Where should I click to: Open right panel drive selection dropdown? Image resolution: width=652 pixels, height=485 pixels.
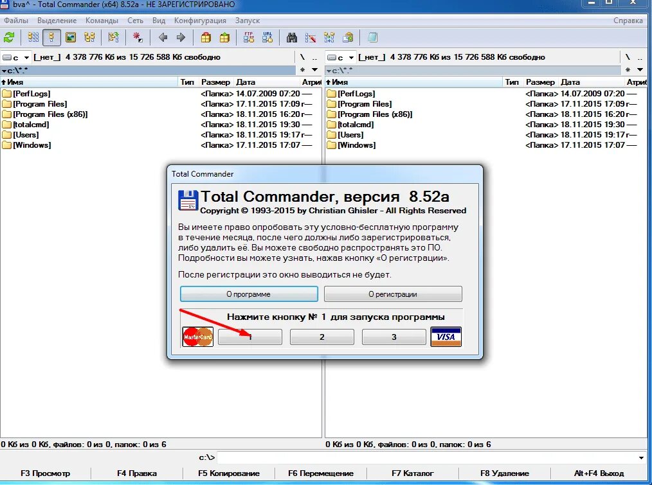coord(341,57)
